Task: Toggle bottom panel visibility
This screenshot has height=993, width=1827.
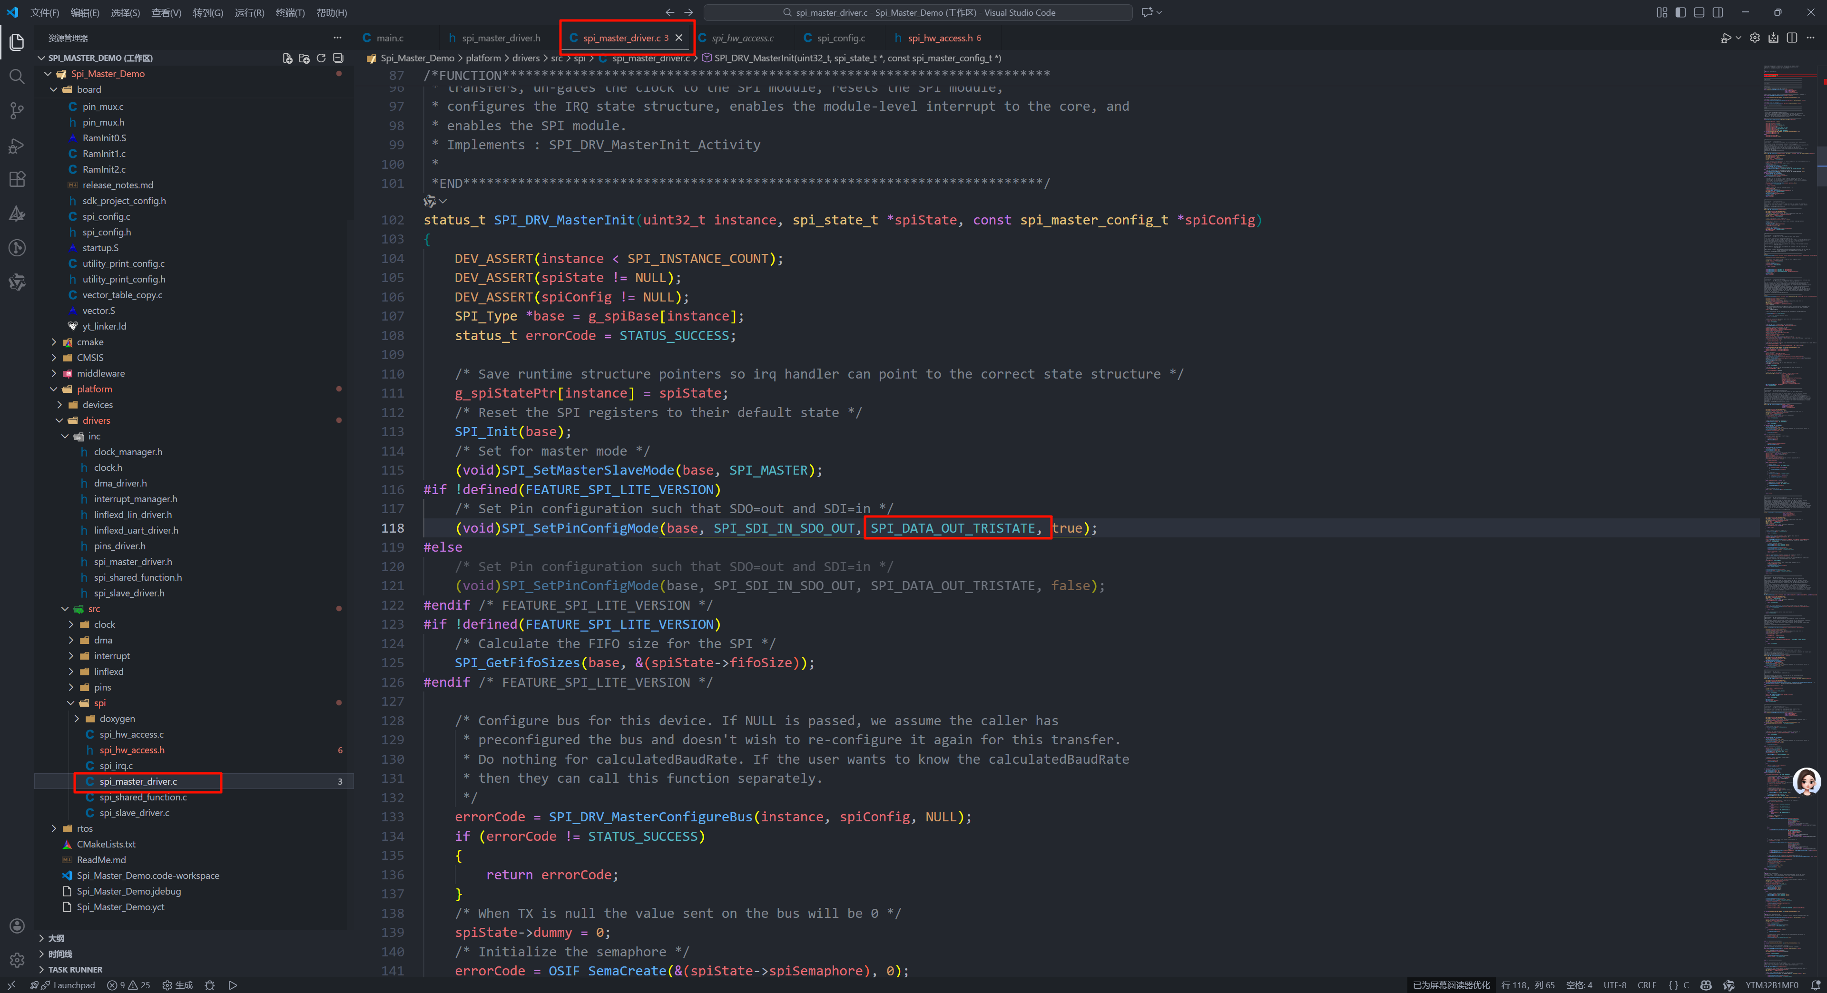Action: coord(1699,13)
